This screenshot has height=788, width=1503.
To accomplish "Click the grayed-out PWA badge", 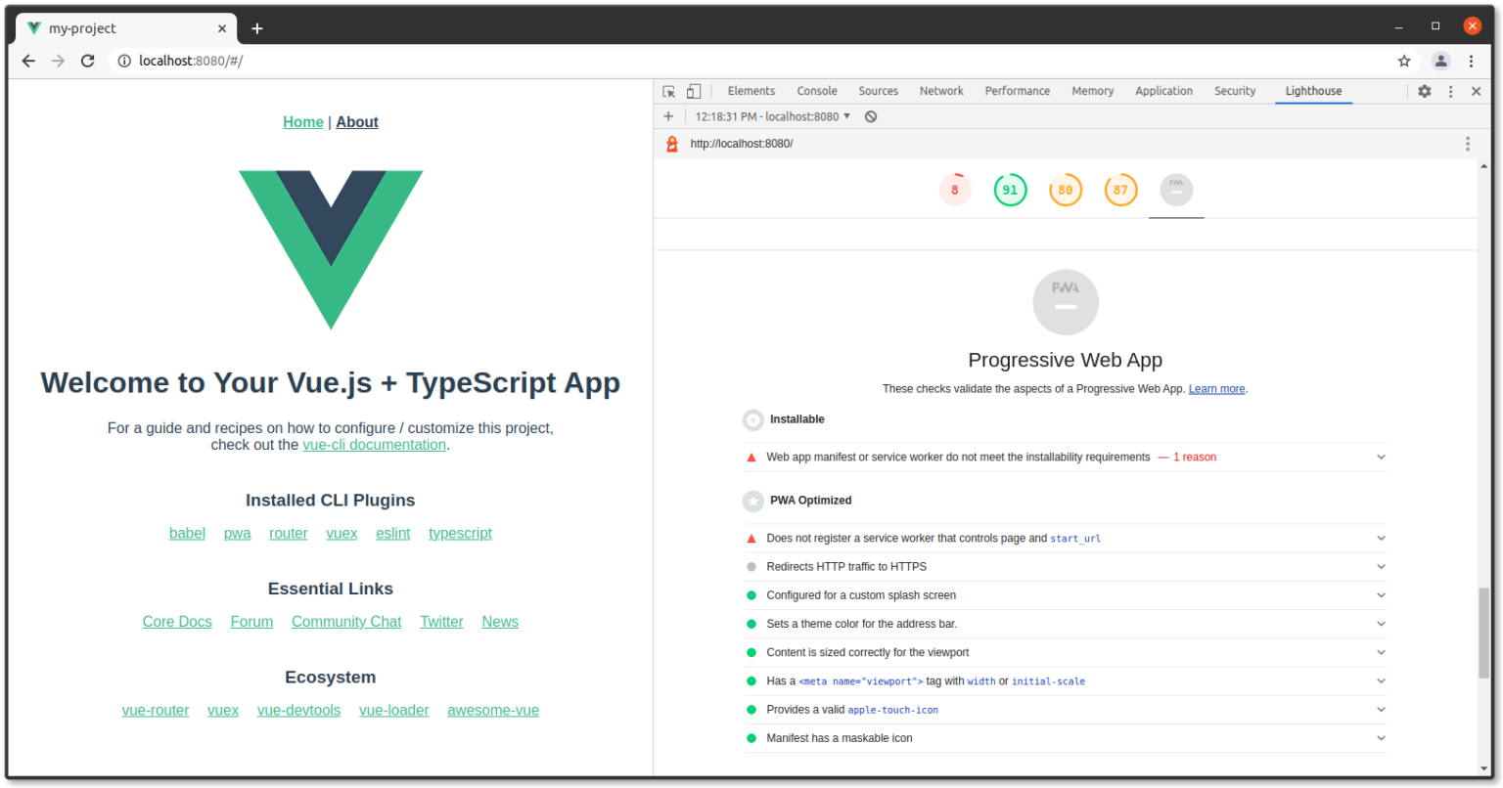I will (1175, 189).
